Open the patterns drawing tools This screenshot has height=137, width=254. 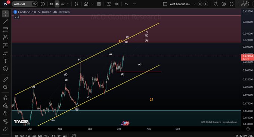click(x=5, y=37)
